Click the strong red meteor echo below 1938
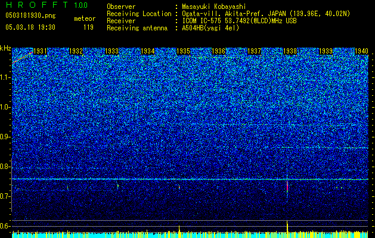The width and height of the screenshot is (375, 238). [x=287, y=187]
